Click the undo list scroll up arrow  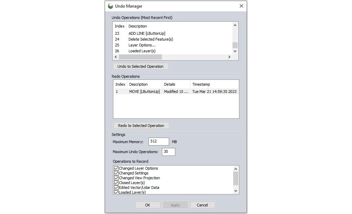235,25
